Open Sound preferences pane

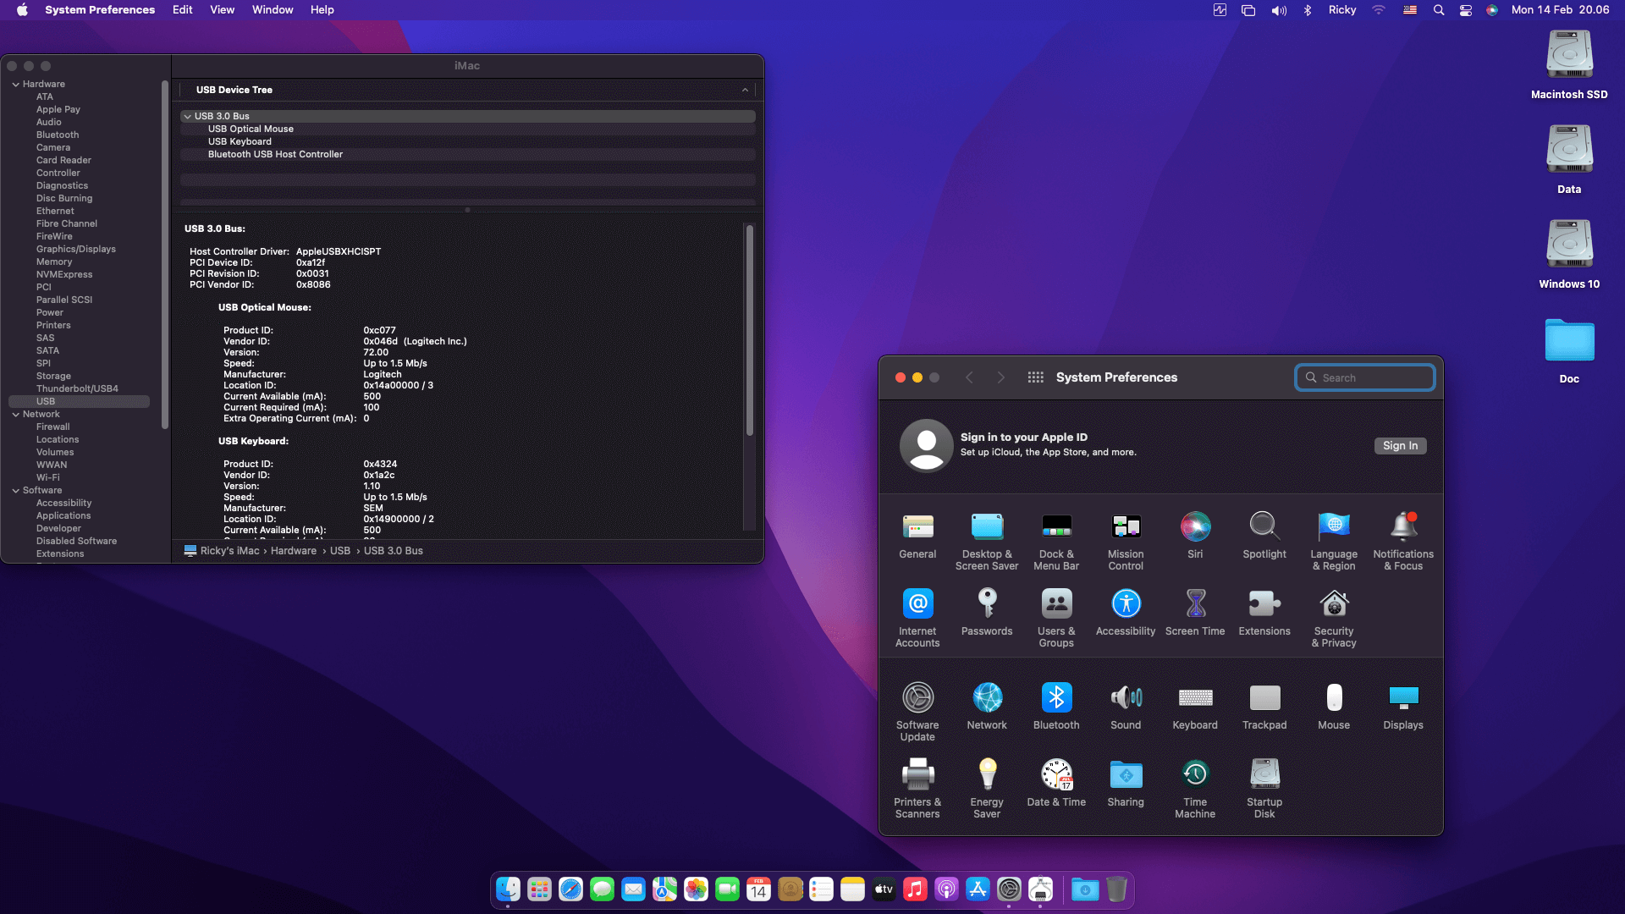(x=1126, y=707)
